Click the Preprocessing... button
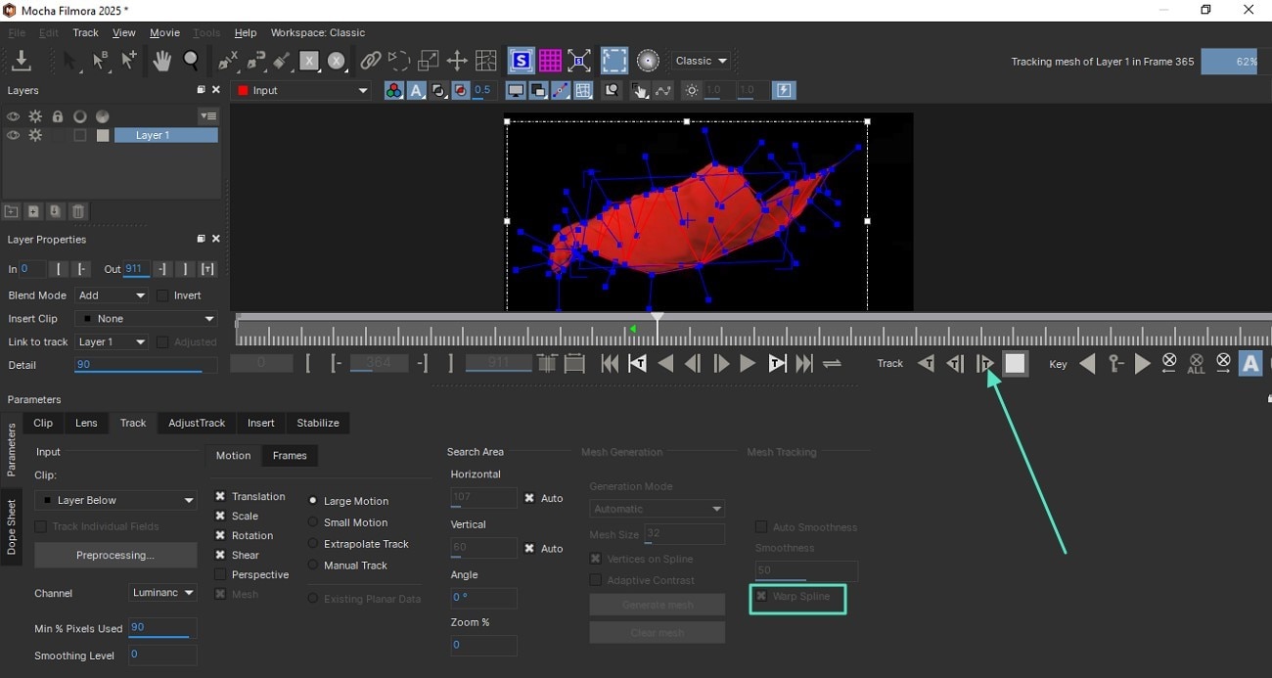The width and height of the screenshot is (1272, 678). (115, 555)
